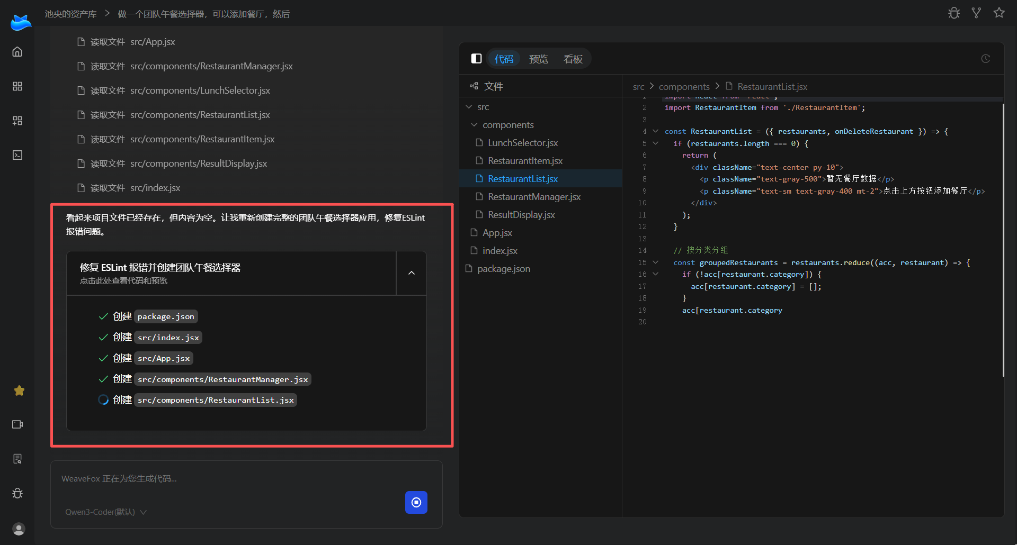1017x545 pixels.
Task: Fold code at line 5 arrow
Action: [655, 143]
